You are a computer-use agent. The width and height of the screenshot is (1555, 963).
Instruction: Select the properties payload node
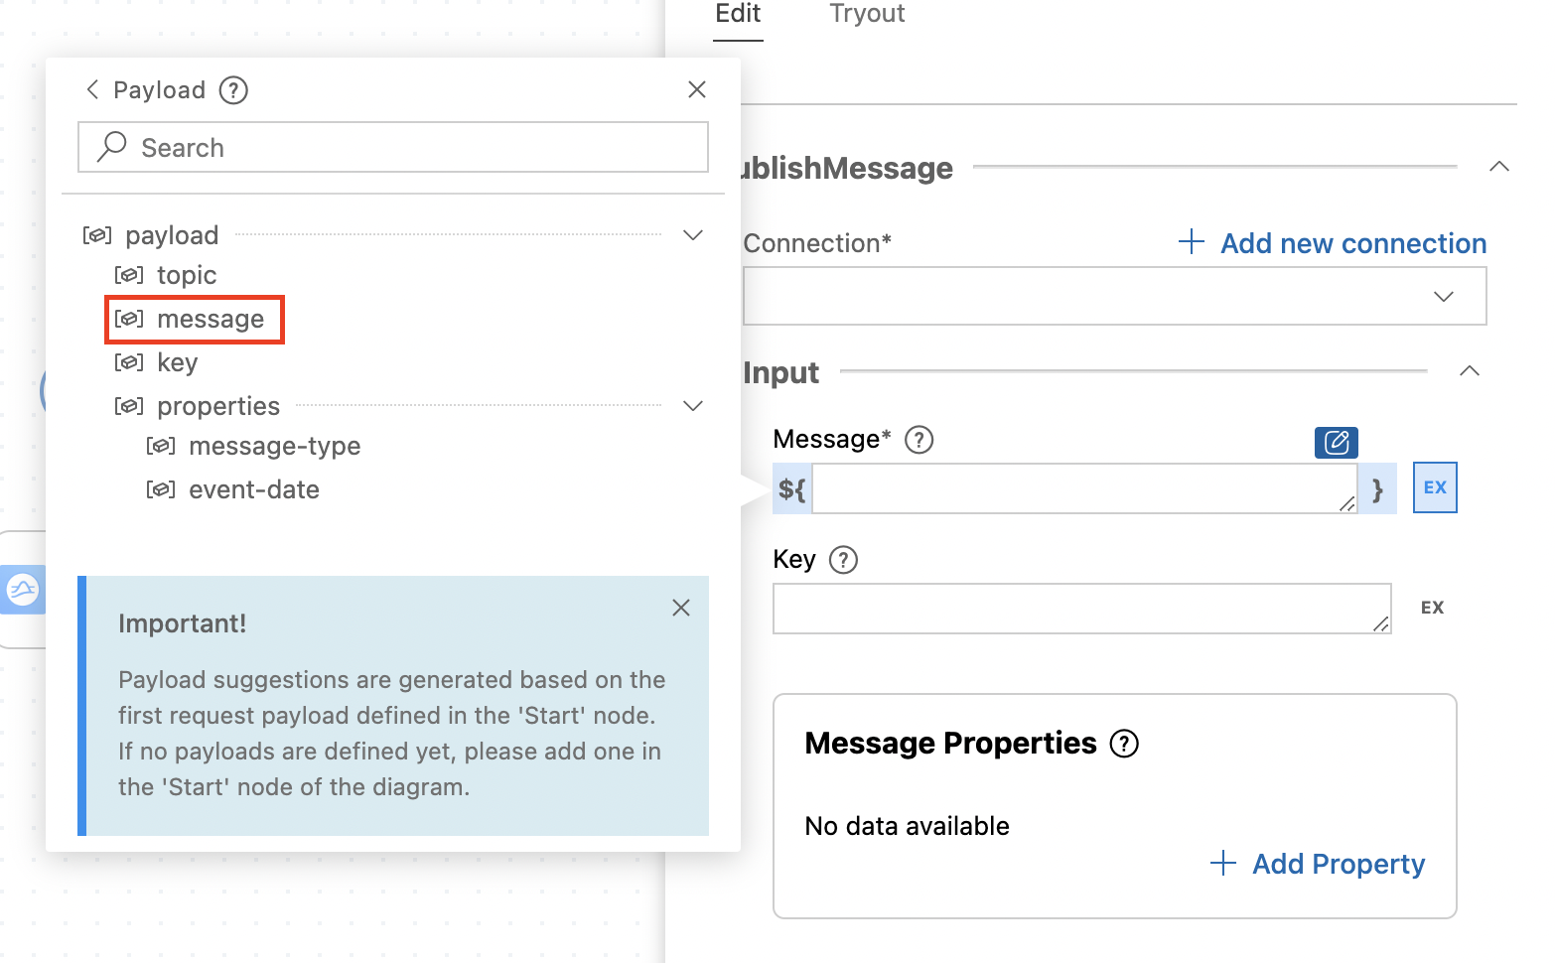pyautogui.click(x=218, y=406)
